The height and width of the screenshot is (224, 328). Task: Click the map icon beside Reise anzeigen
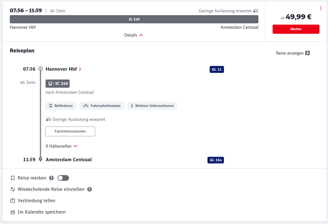click(307, 53)
